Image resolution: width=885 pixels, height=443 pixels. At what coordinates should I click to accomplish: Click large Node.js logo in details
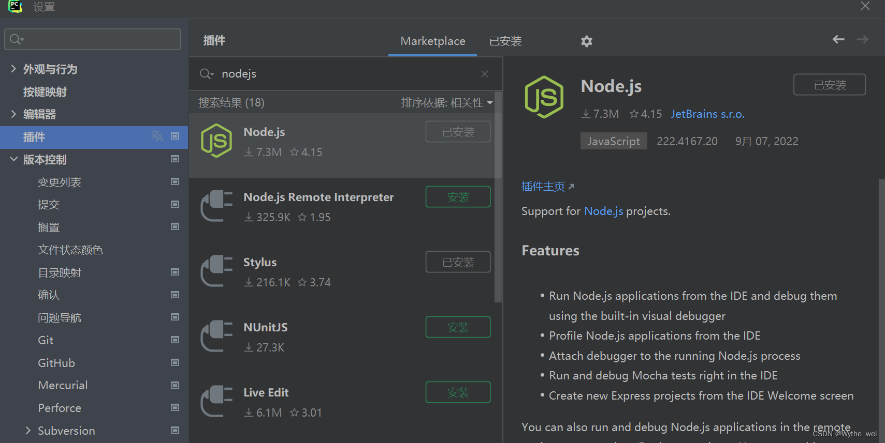coord(544,97)
